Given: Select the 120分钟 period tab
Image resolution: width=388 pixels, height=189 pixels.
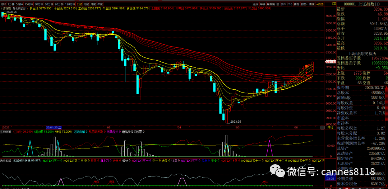Looking at the screenshot, I should point(70,4).
